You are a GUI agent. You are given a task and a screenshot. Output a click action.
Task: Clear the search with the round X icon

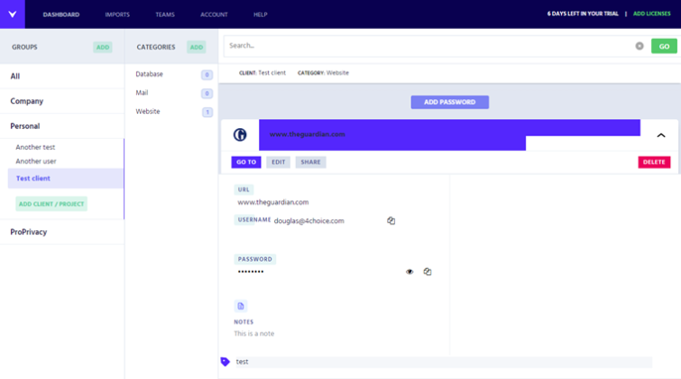click(x=640, y=46)
